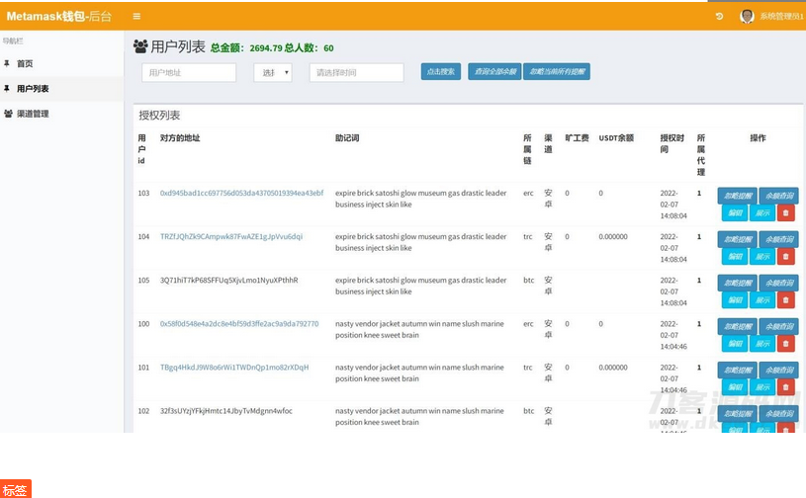
Task: Select BTC address 32f3sUYzjYFkjHmtc14JbyTvMdgnn4wfoc
Action: pos(226,411)
